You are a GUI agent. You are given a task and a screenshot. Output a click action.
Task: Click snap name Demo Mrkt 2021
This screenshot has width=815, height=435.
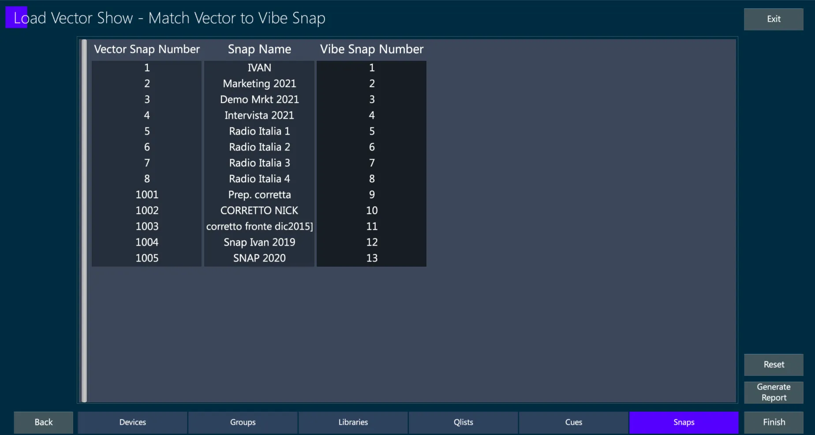259,100
